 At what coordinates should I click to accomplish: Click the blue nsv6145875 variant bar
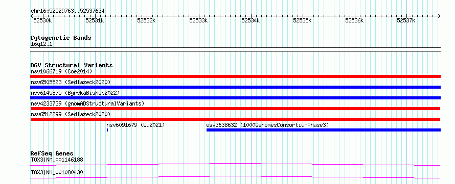click(235, 98)
